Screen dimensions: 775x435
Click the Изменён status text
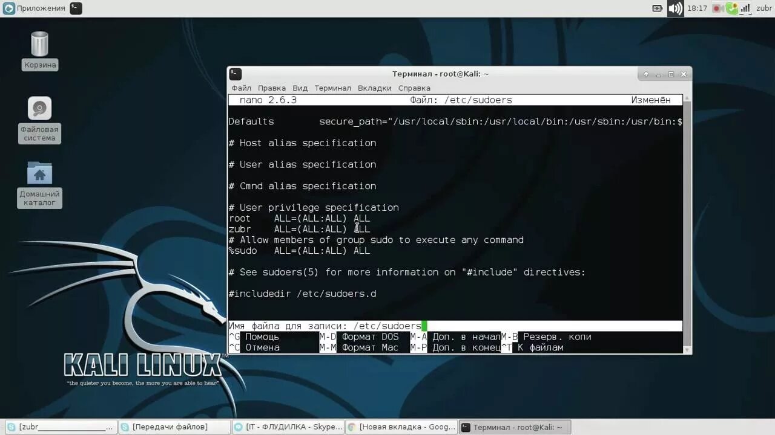(651, 100)
